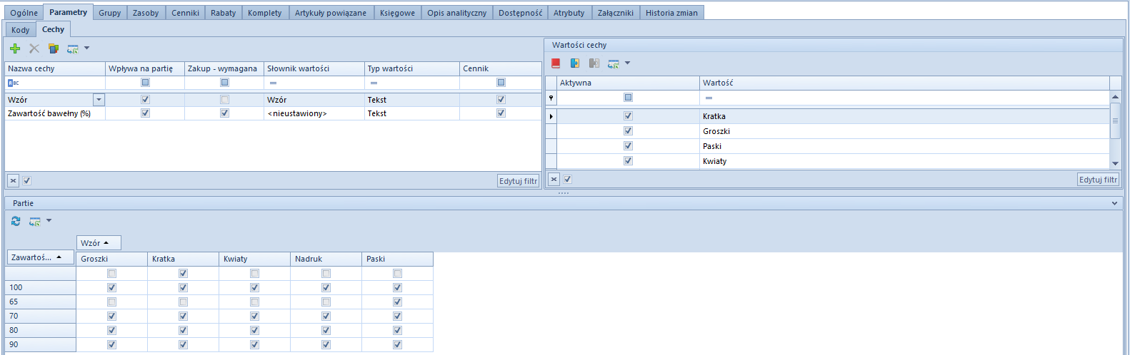Viewport: 1130px width, 355px height.
Task: Click the Wartość filter field in Wartości cechy
Action: 904,98
